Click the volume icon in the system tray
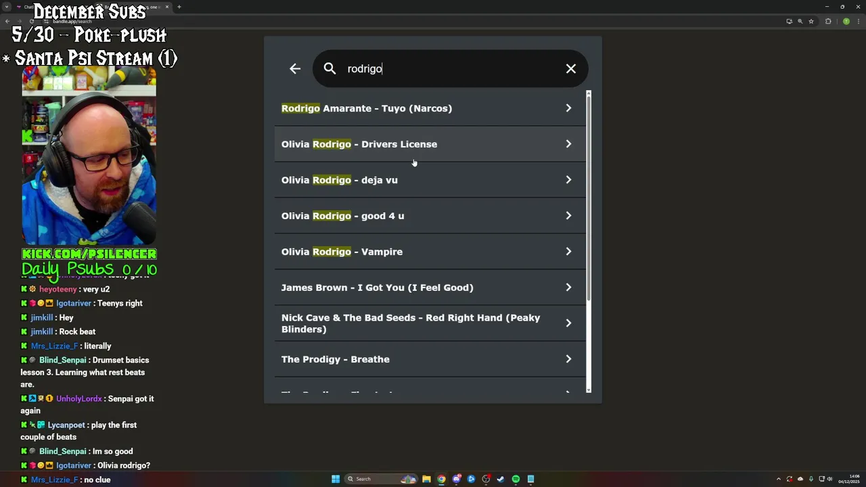Viewport: 866px width, 487px height. coord(829,479)
